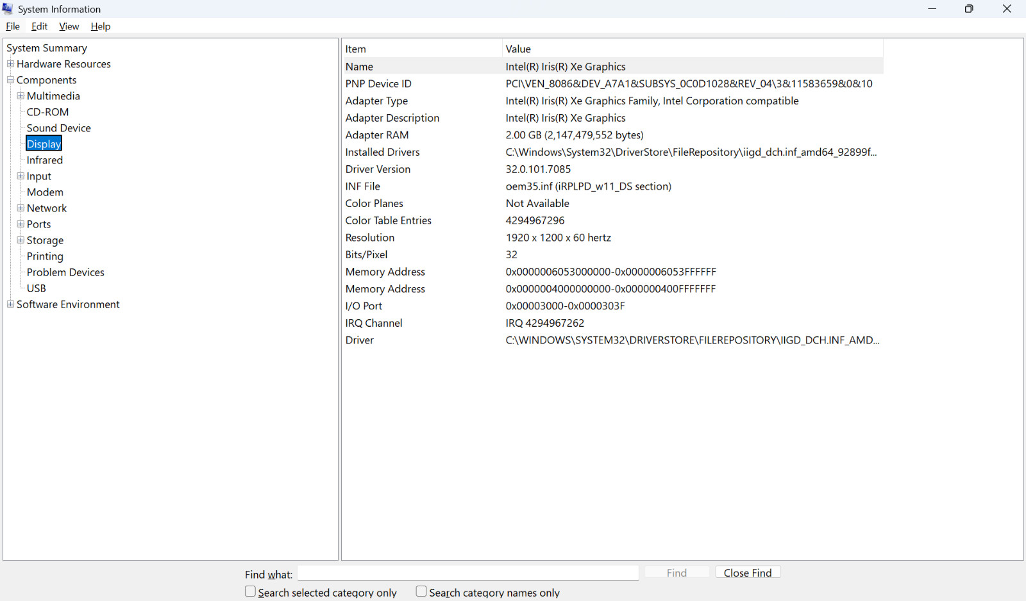
Task: Expand the Input node
Action: click(21, 176)
